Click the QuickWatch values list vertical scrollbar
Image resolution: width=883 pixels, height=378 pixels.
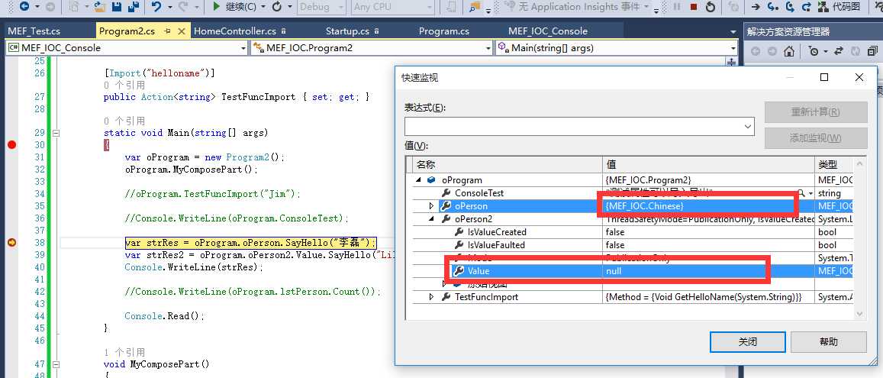pos(859,239)
